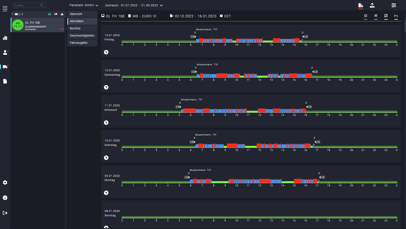The width and height of the screenshot is (406, 229).
Task: Open the statistics bar chart sidebar icon
Action: 5,38
